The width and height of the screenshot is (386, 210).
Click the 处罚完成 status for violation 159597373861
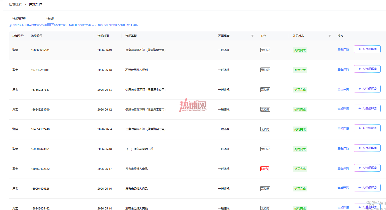pos(300,149)
